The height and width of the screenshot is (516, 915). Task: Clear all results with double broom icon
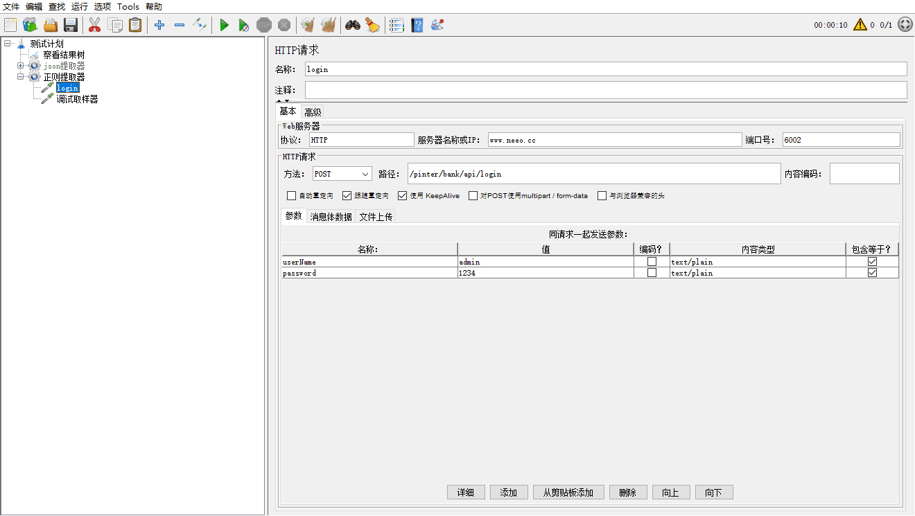click(328, 26)
